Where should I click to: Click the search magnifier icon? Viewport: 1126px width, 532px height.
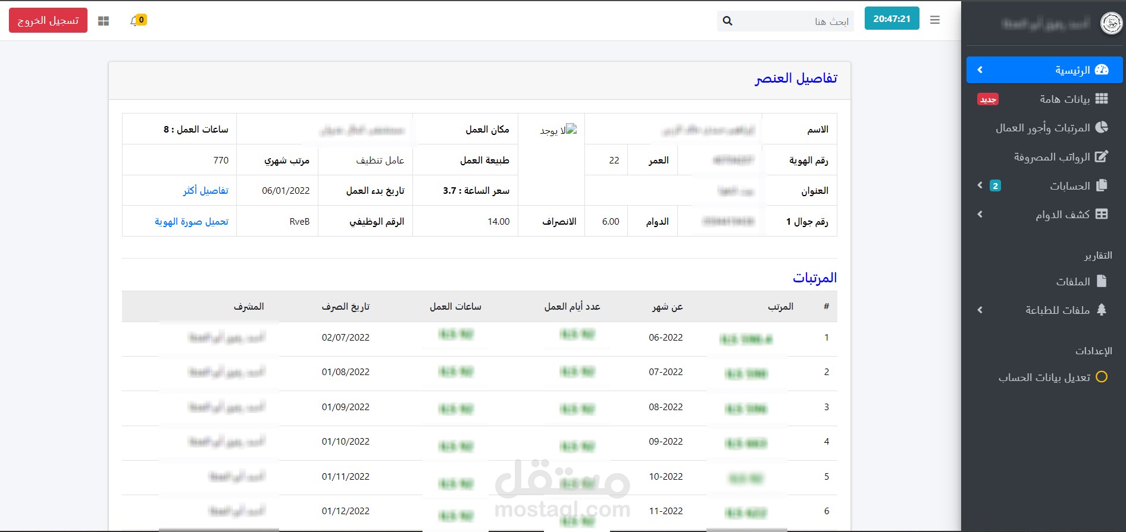727,21
